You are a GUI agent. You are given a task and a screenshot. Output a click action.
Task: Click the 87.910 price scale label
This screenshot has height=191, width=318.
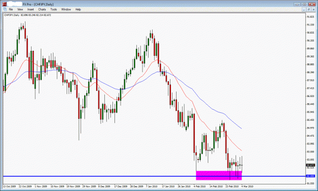(x=310, y=80)
